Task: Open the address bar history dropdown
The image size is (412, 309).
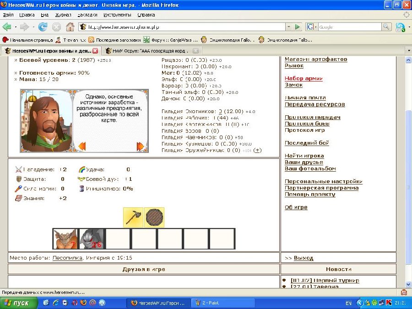Action: pyautogui.click(x=288, y=27)
